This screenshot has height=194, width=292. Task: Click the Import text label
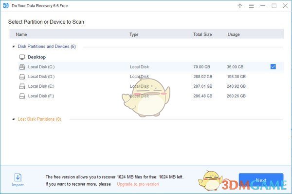pos(18,185)
